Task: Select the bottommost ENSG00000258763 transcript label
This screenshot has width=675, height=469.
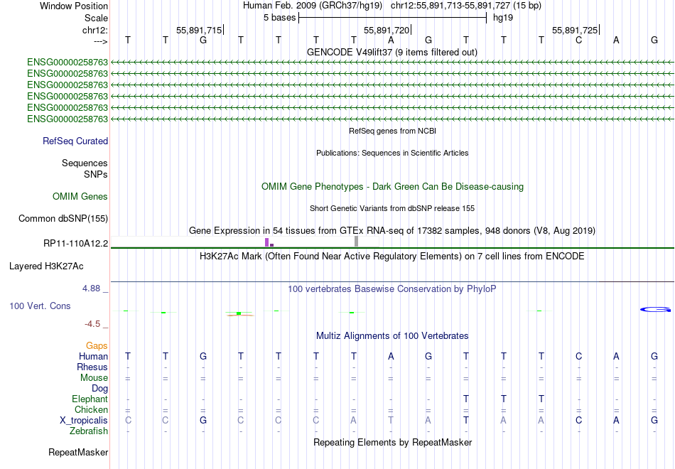Action: coord(67,119)
